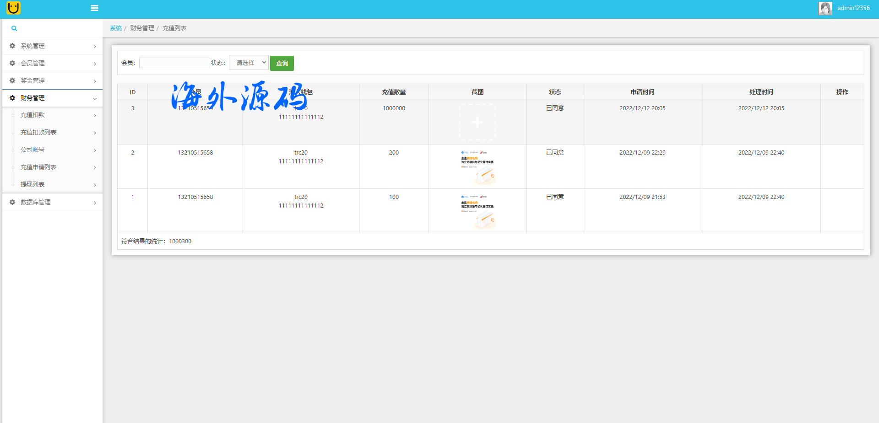Screen dimensions: 879x423
Task: Open the 状态 status dropdown
Action: (x=249, y=63)
